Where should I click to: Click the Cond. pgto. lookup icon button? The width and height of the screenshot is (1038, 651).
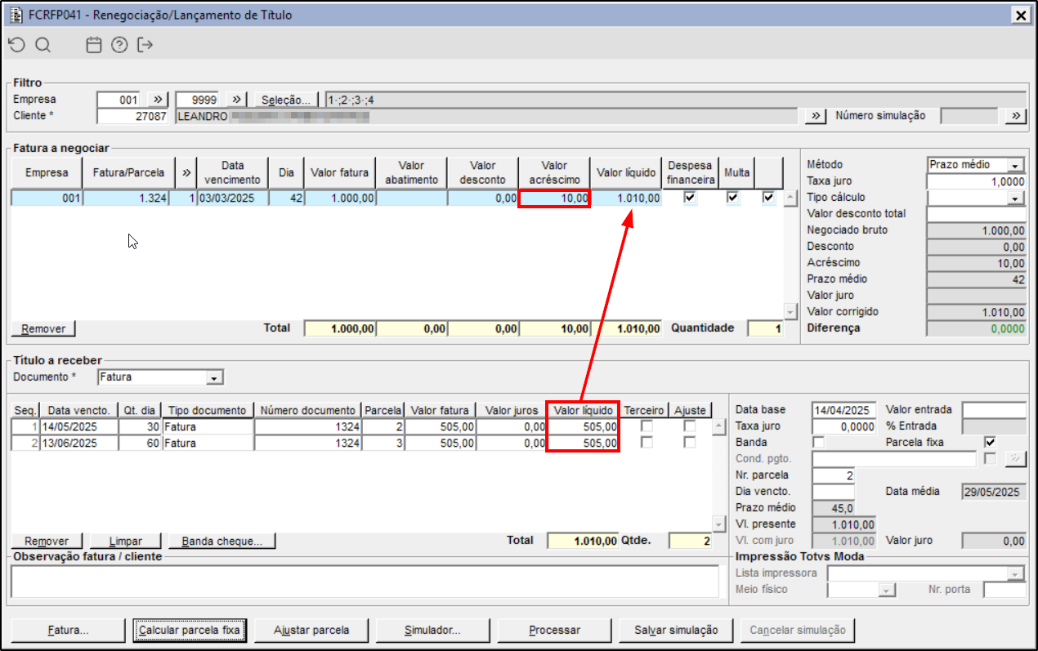[x=1016, y=459]
